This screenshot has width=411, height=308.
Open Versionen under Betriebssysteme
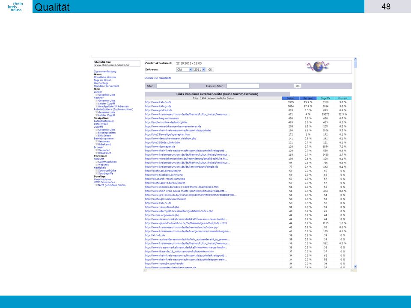pyautogui.click(x=104, y=142)
